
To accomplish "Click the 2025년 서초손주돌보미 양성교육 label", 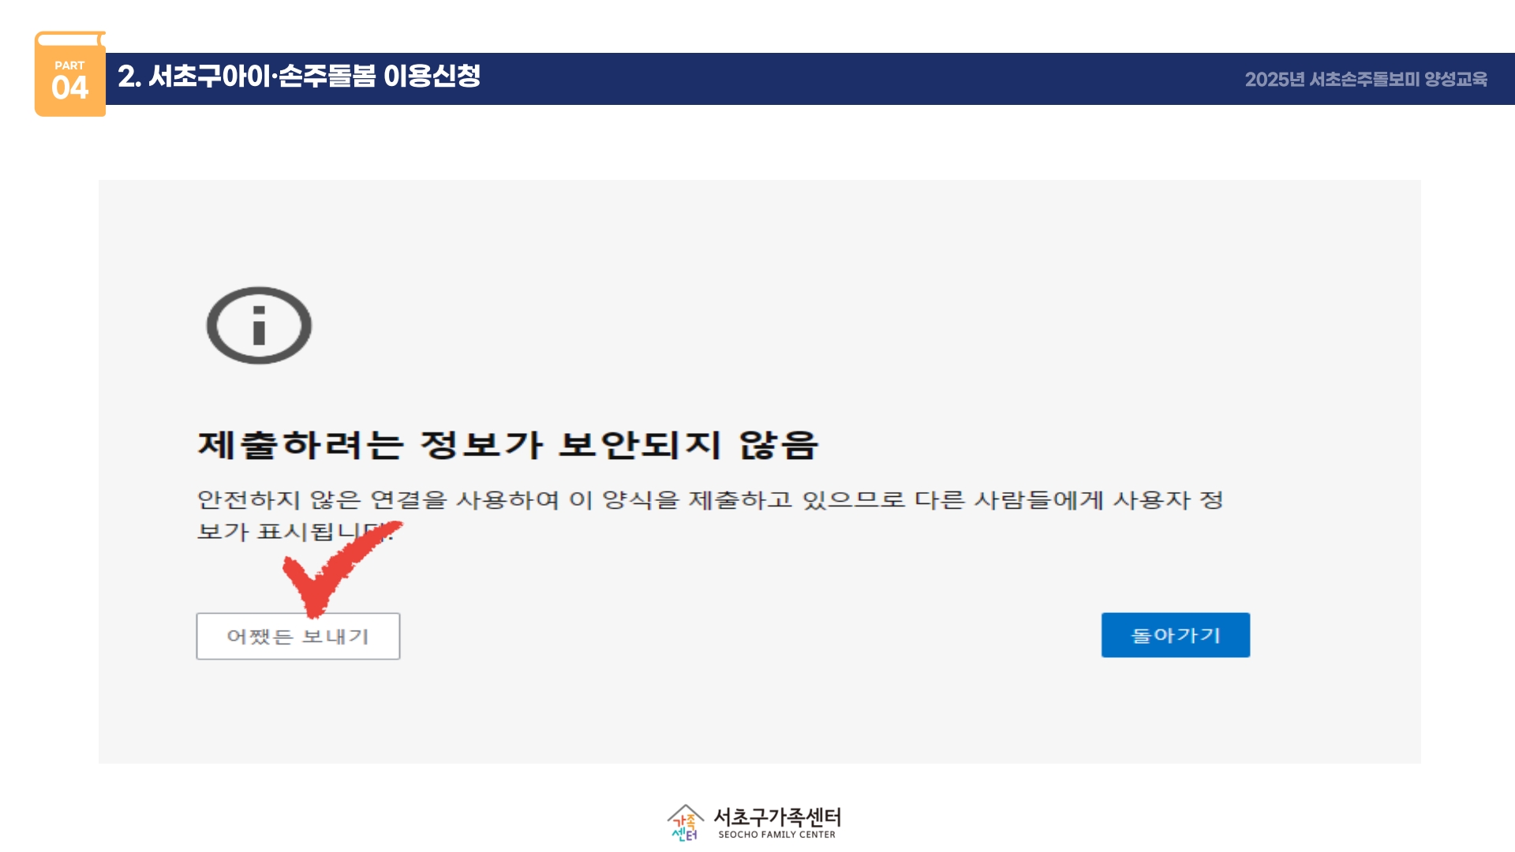I will 1365,80.
